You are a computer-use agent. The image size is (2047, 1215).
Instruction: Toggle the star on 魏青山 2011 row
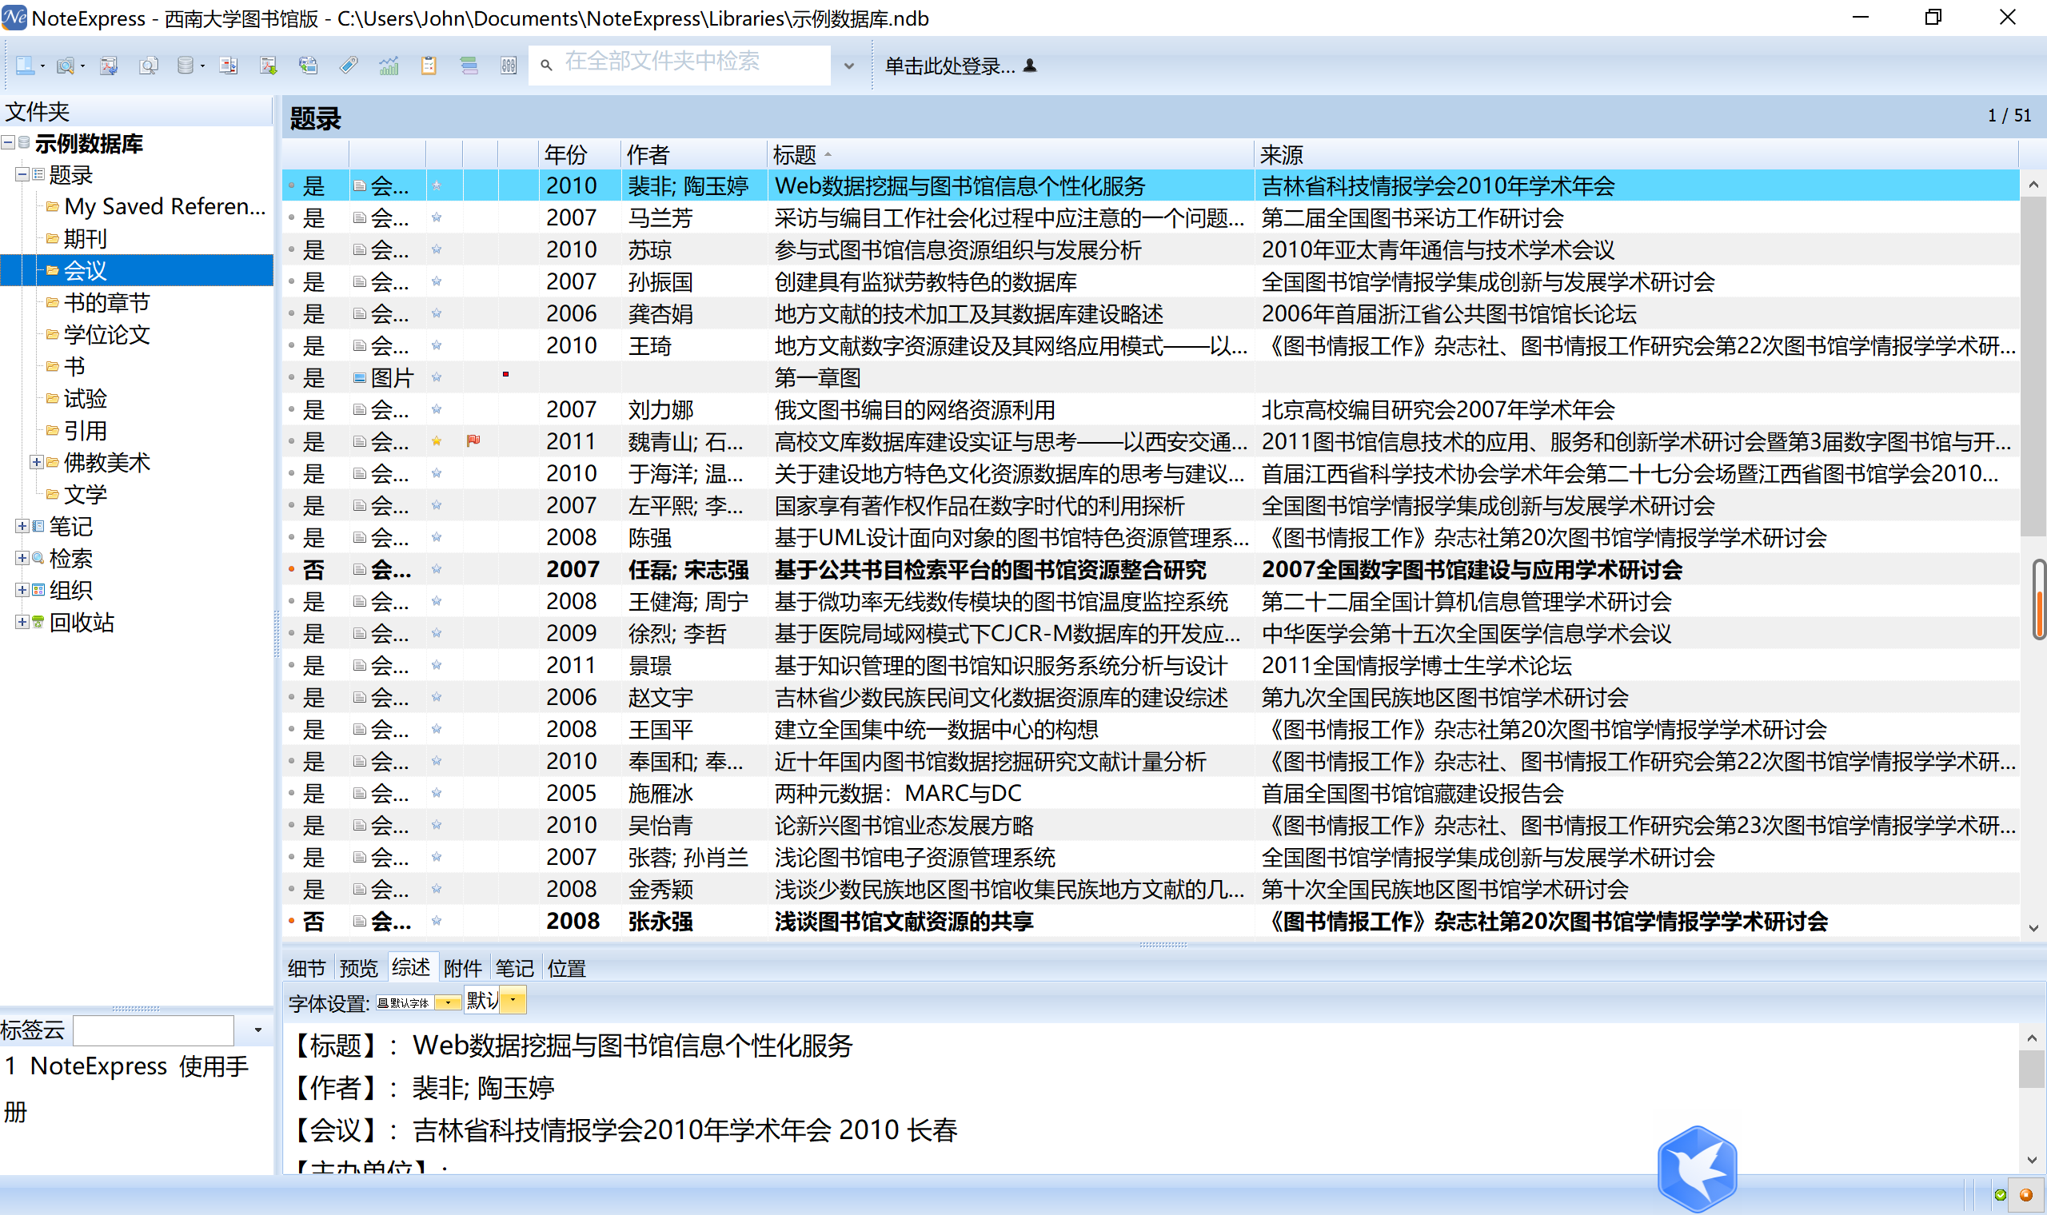(x=437, y=441)
